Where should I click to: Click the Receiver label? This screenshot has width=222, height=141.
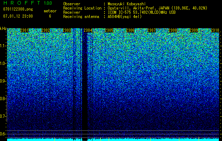pyautogui.click(x=72, y=12)
